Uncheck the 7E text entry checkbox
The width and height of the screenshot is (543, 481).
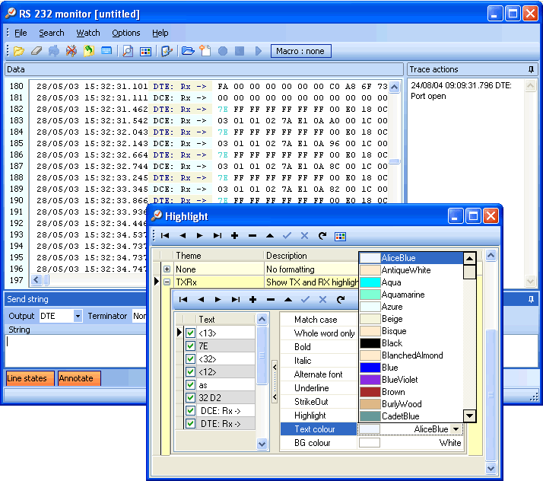click(190, 346)
